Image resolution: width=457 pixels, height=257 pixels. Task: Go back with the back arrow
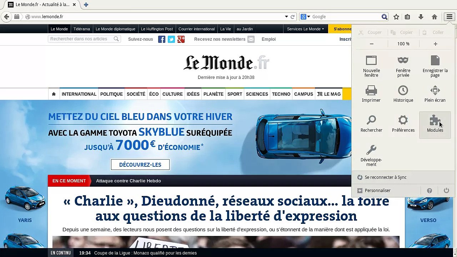(x=6, y=17)
